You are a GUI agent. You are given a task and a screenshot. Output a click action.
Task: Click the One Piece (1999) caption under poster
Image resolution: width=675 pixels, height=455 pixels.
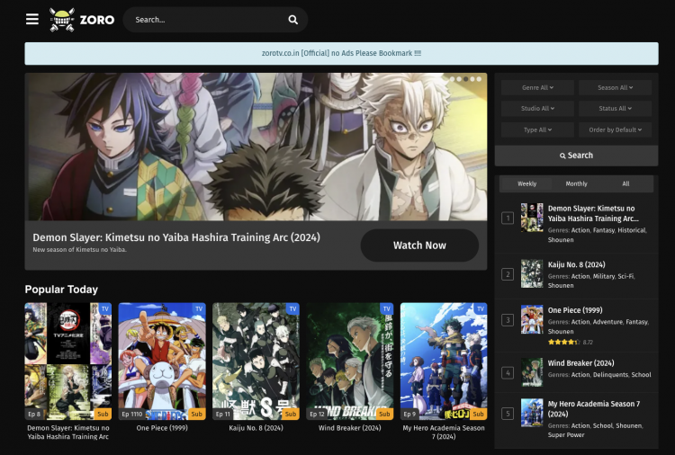[x=162, y=428]
